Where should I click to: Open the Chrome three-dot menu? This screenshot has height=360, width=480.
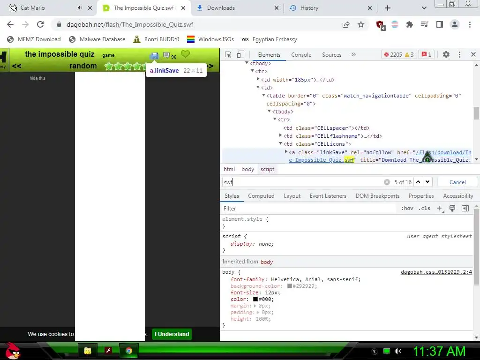click(470, 24)
